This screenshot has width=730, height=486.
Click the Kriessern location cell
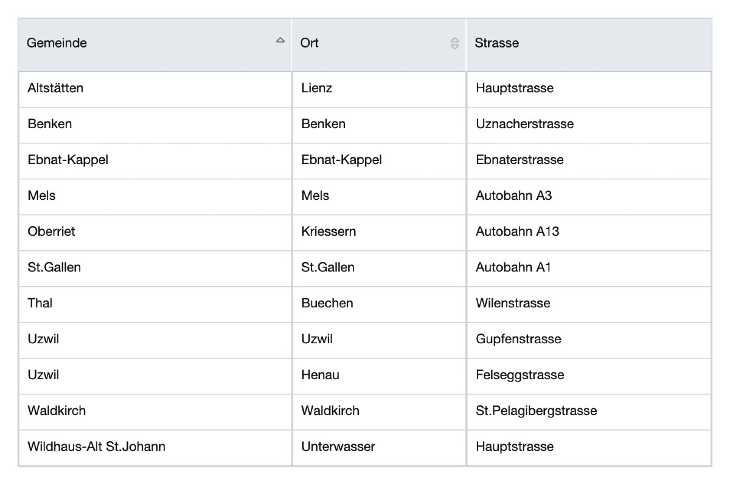coord(328,231)
